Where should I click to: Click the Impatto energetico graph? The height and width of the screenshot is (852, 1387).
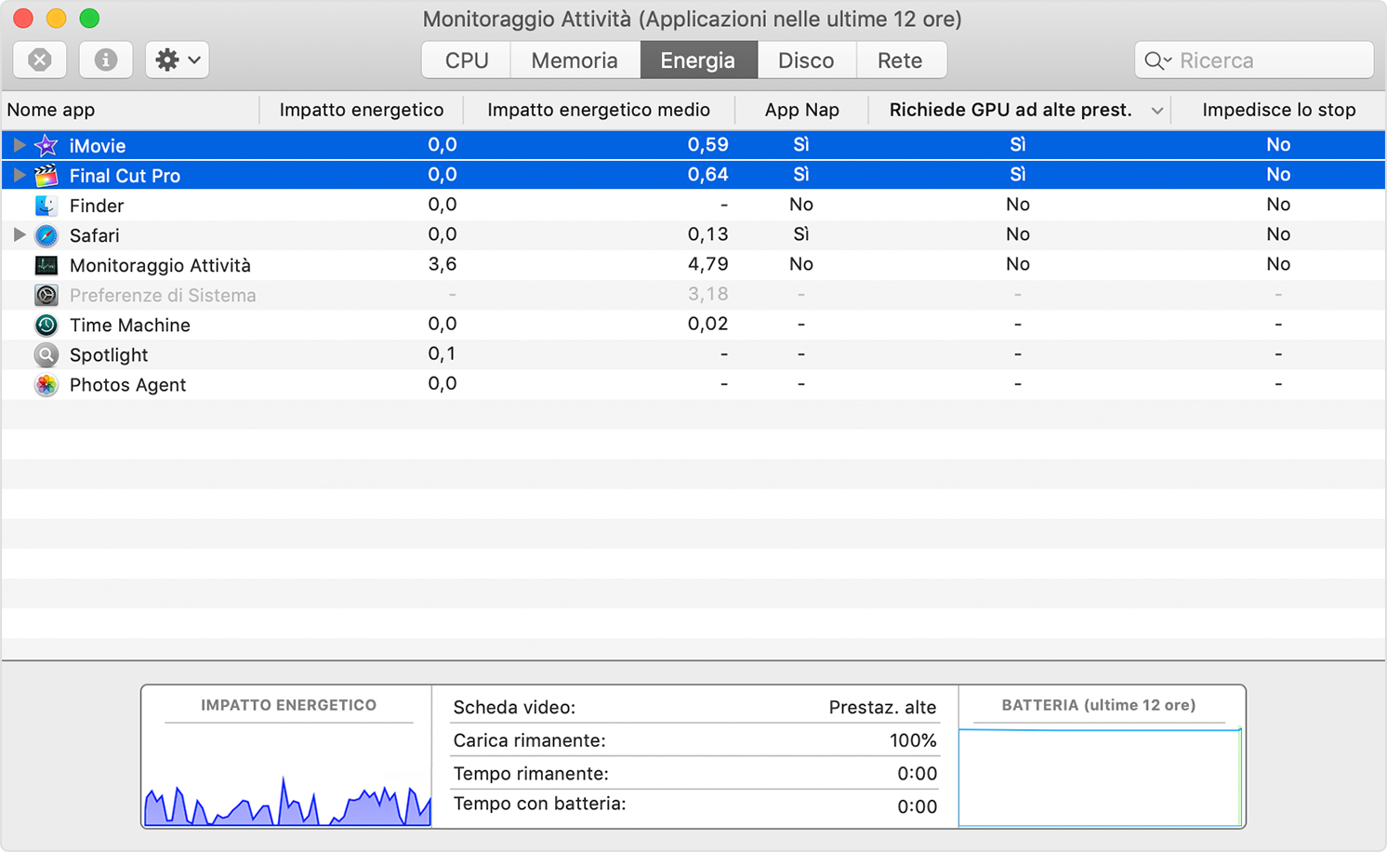[x=287, y=800]
